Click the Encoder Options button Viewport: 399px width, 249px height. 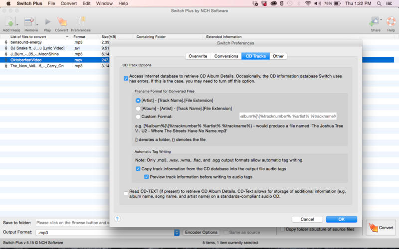tap(201, 232)
